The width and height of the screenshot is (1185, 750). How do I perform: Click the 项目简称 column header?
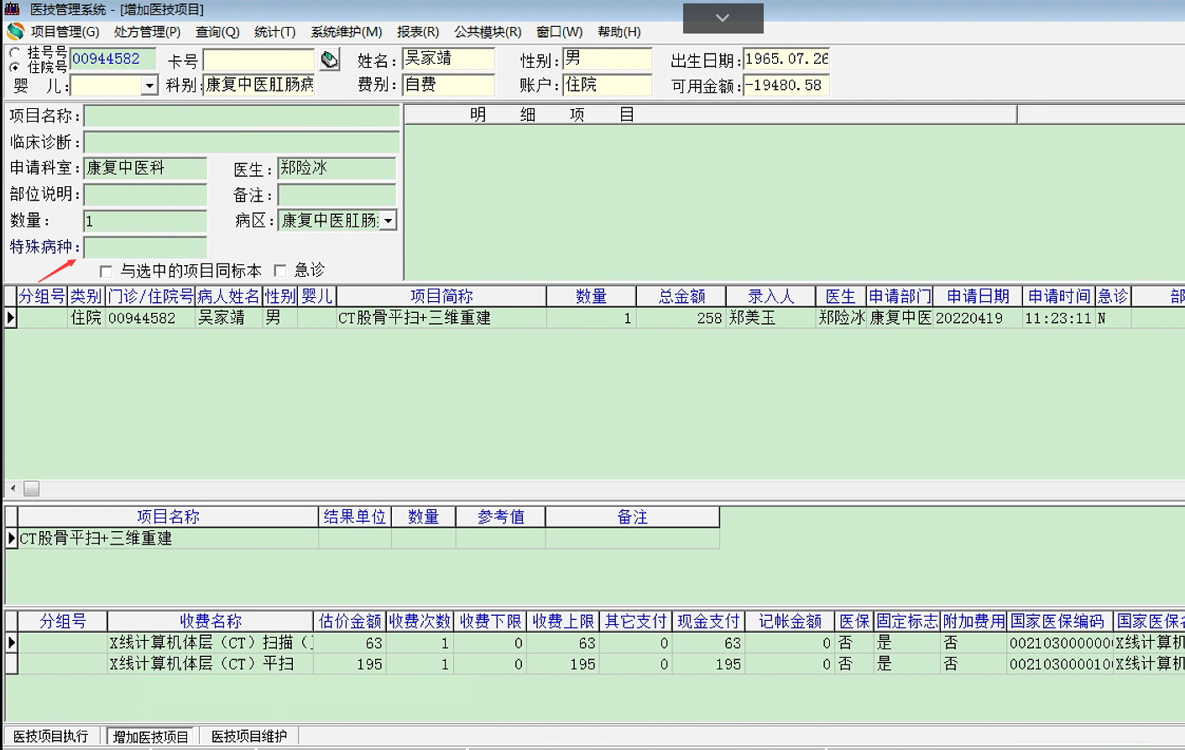441,296
